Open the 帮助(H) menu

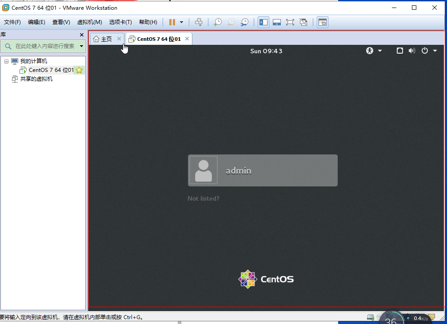click(x=148, y=22)
